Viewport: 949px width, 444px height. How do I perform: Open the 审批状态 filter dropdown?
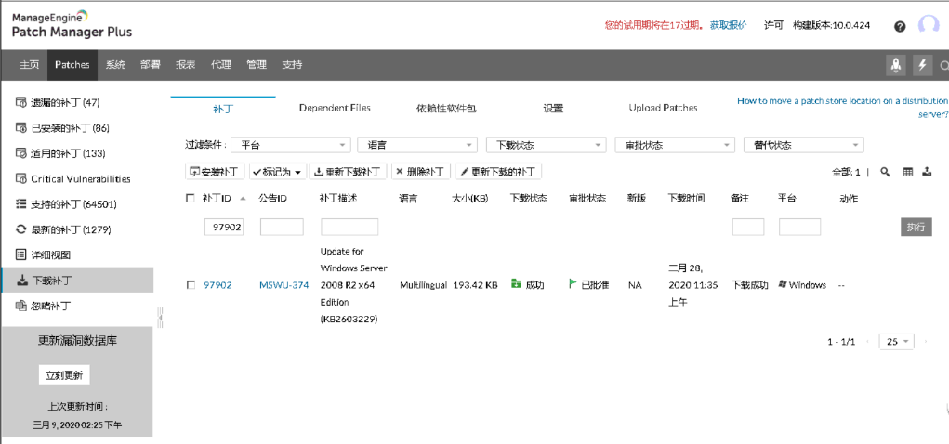click(675, 145)
